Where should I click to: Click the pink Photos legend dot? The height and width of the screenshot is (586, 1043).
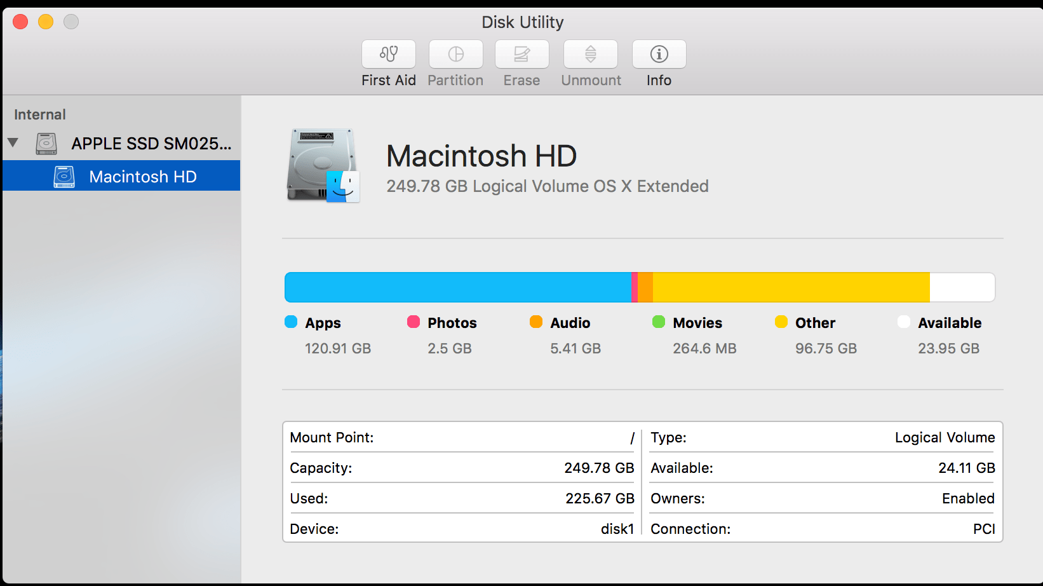pos(414,322)
